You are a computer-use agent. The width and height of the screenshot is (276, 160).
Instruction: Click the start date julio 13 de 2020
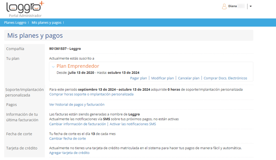(x=81, y=73)
